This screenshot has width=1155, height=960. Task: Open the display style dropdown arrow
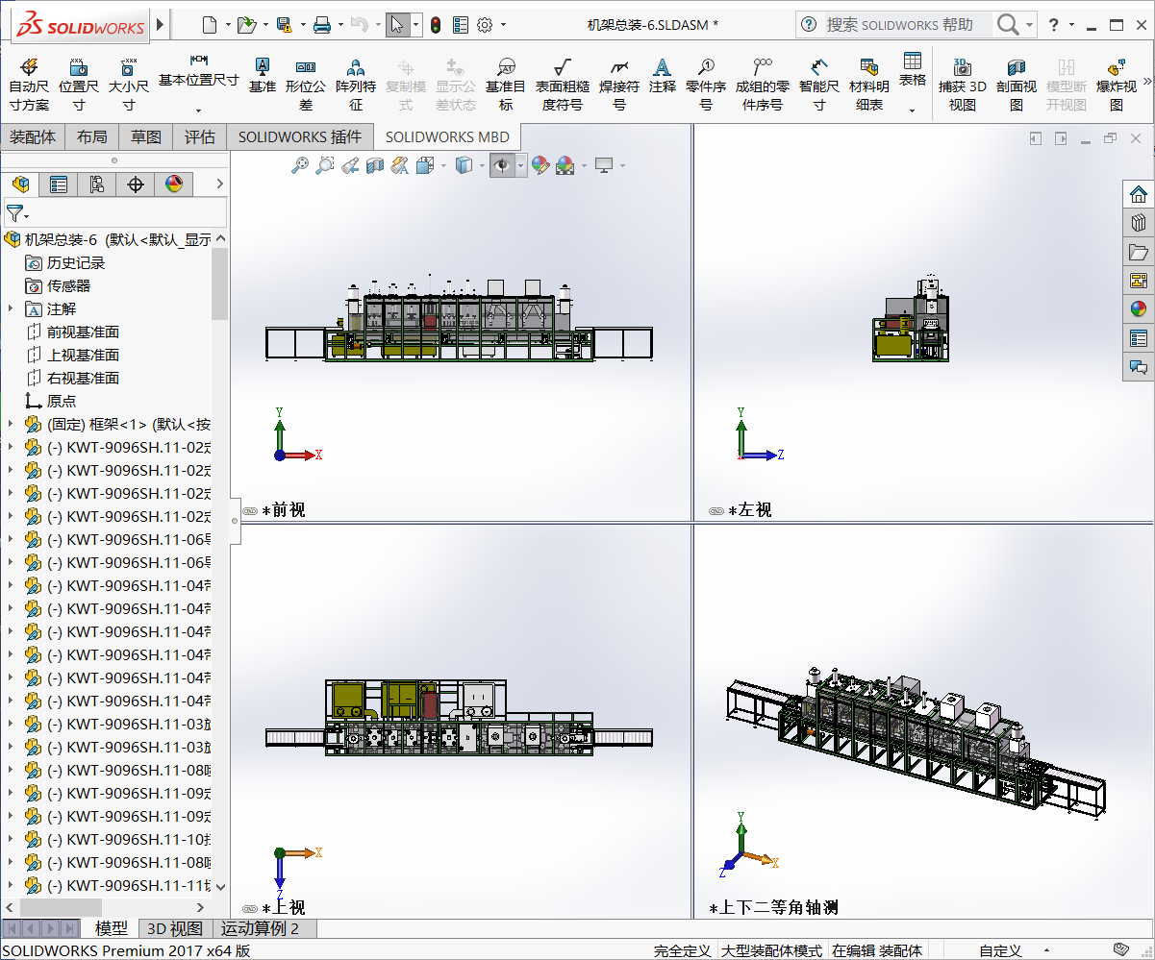(482, 164)
